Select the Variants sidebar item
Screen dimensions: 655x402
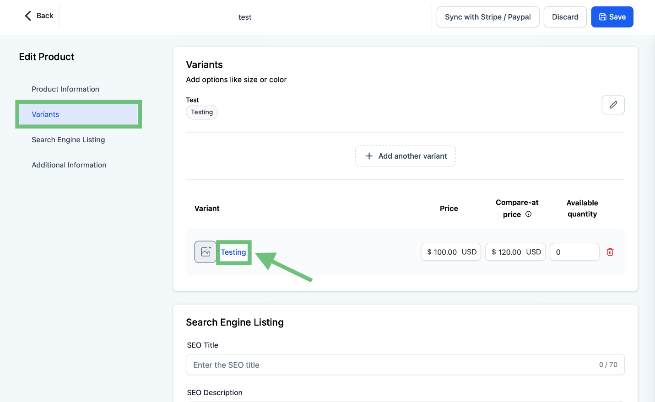pos(78,114)
